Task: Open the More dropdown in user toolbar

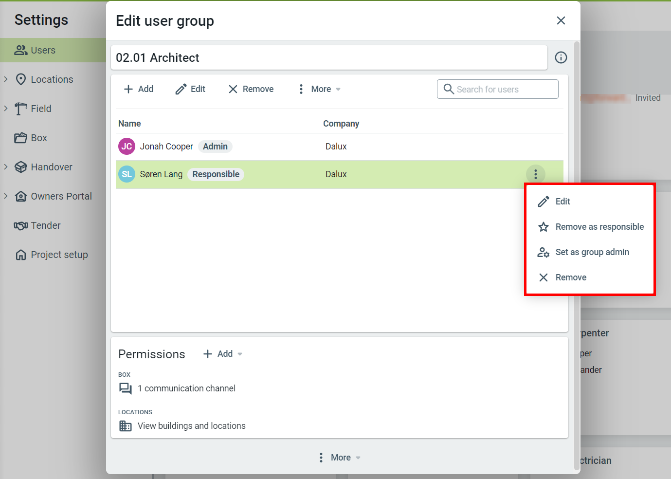Action: [x=320, y=89]
